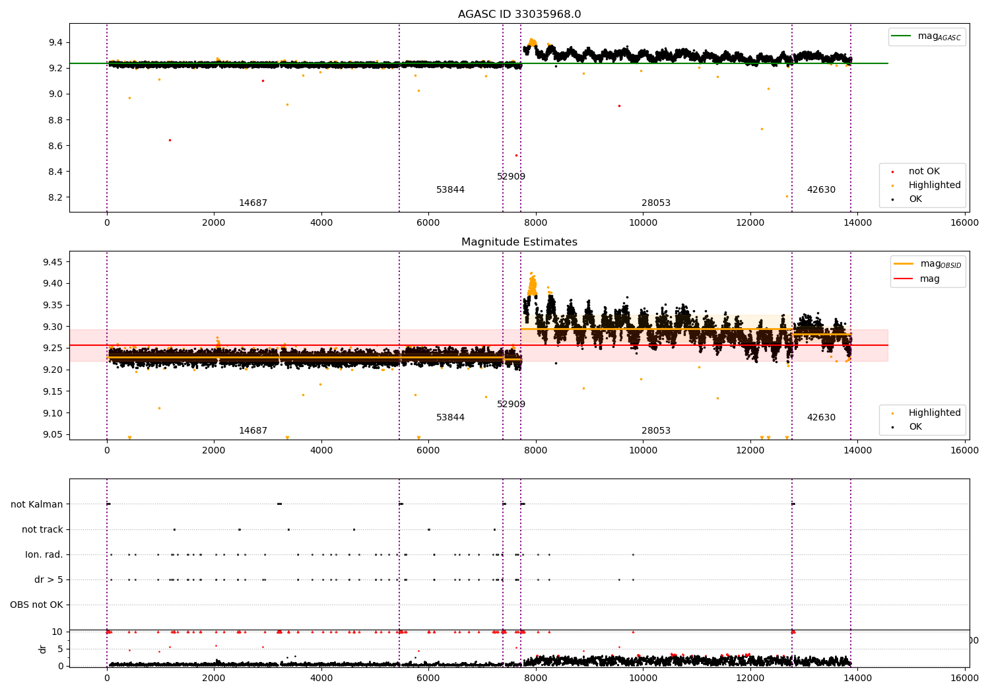The image size is (990, 693).
Task: Click the 'not Kalman' axis label
Action: (x=37, y=505)
